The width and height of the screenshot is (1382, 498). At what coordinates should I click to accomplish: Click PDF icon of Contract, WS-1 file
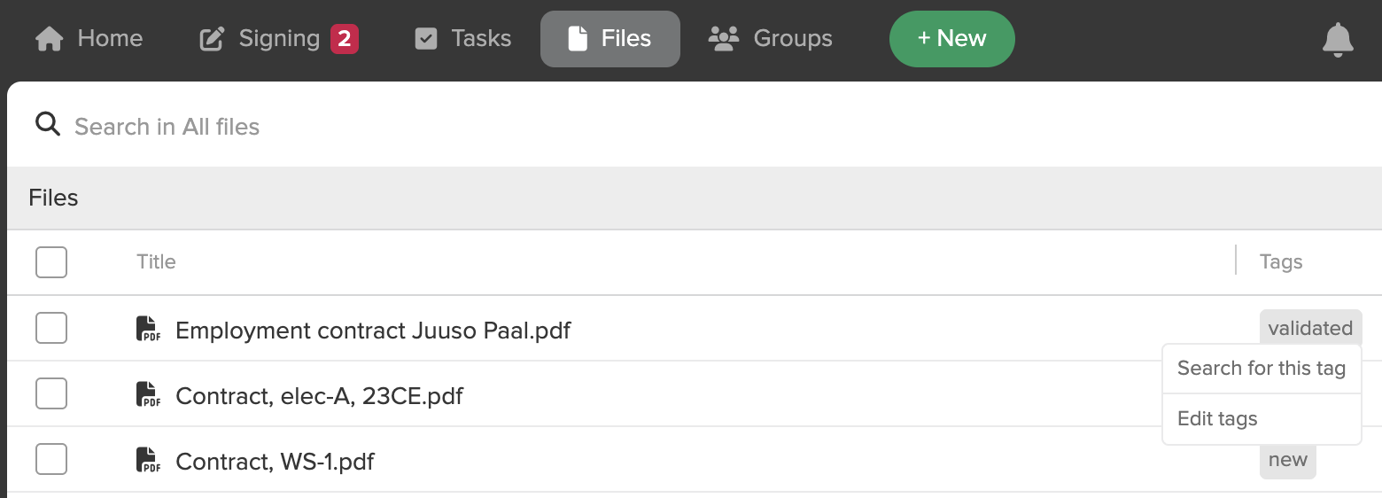pyautogui.click(x=148, y=460)
